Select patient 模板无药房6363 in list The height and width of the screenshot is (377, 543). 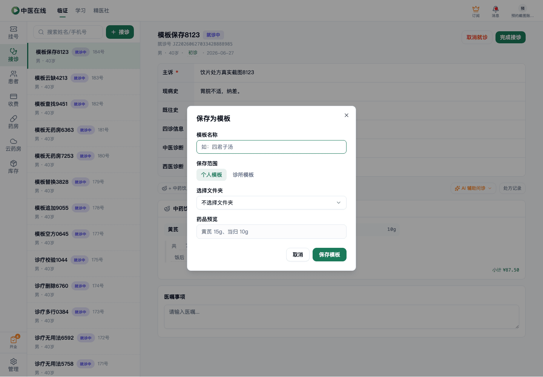point(84,134)
